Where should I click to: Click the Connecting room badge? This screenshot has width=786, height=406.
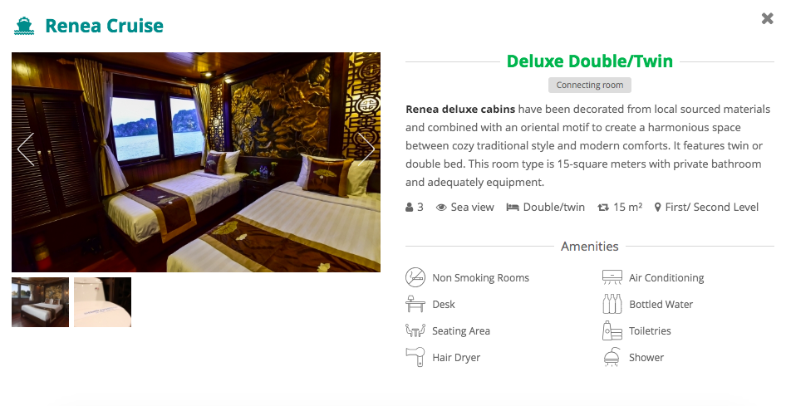(x=590, y=86)
